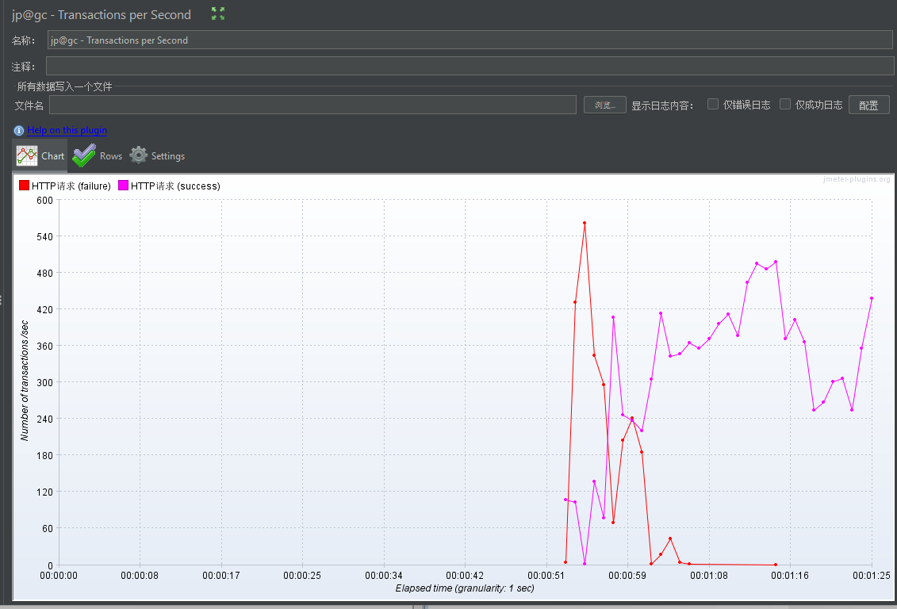Switch to the Rows tab
The height and width of the screenshot is (609, 897).
pyautogui.click(x=98, y=155)
